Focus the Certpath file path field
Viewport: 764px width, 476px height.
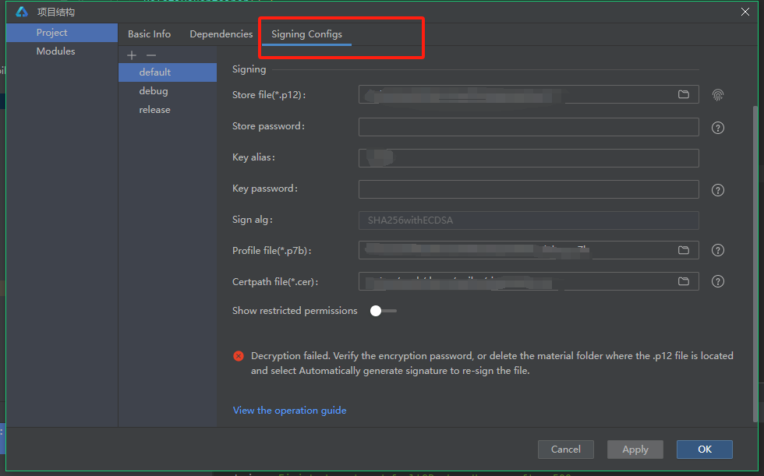coord(529,281)
